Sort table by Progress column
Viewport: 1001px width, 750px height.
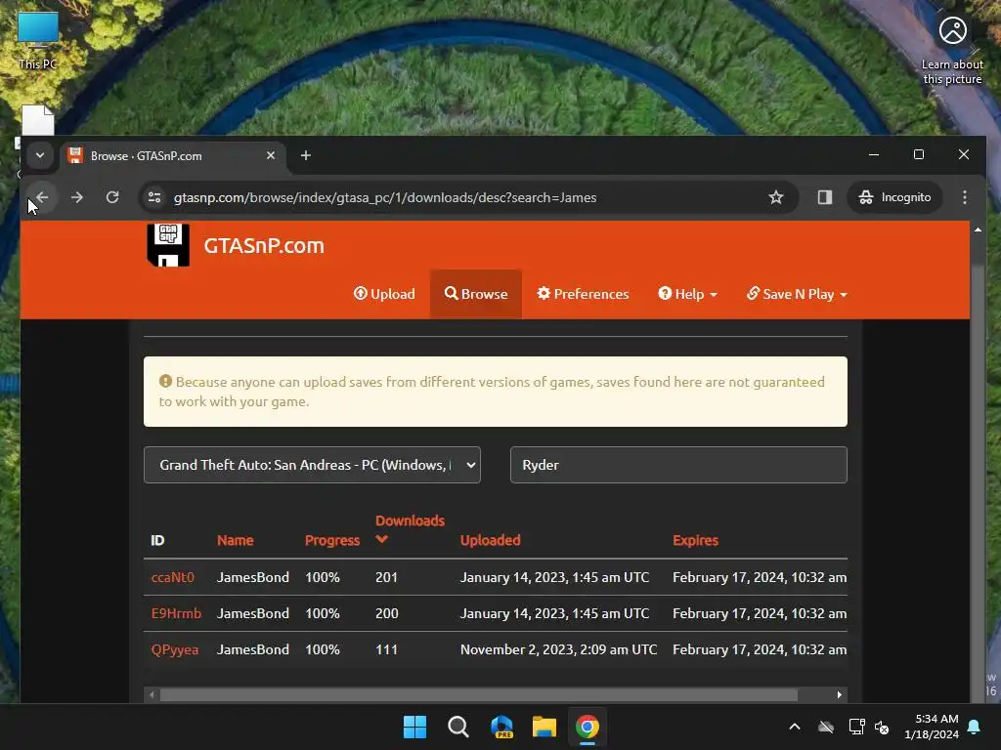[x=332, y=540]
